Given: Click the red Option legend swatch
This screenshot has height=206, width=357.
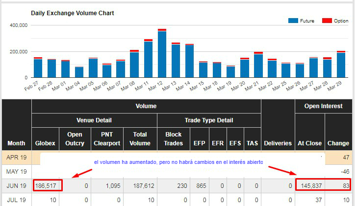Looking at the screenshot, I should (x=327, y=21).
